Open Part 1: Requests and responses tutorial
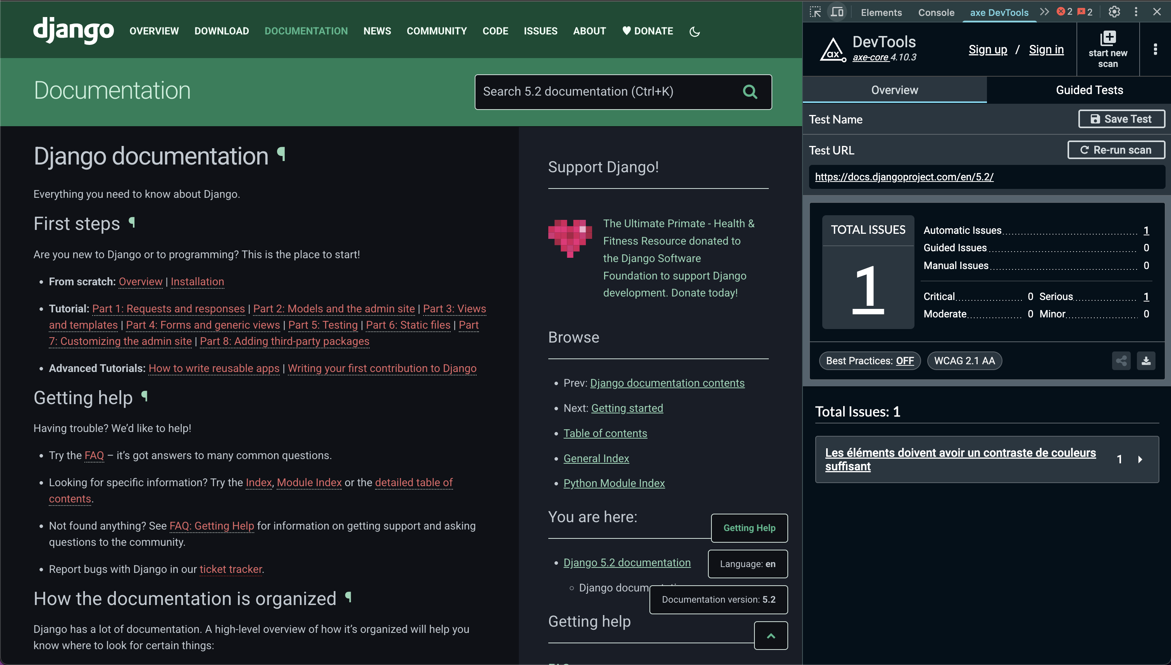 click(168, 309)
